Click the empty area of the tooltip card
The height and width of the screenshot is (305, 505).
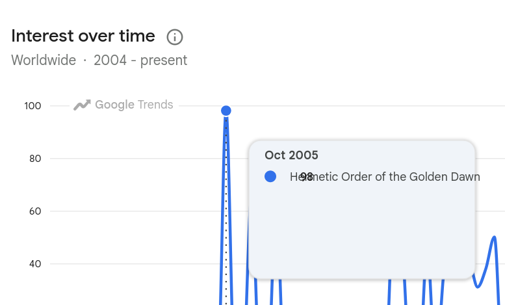click(x=361, y=232)
